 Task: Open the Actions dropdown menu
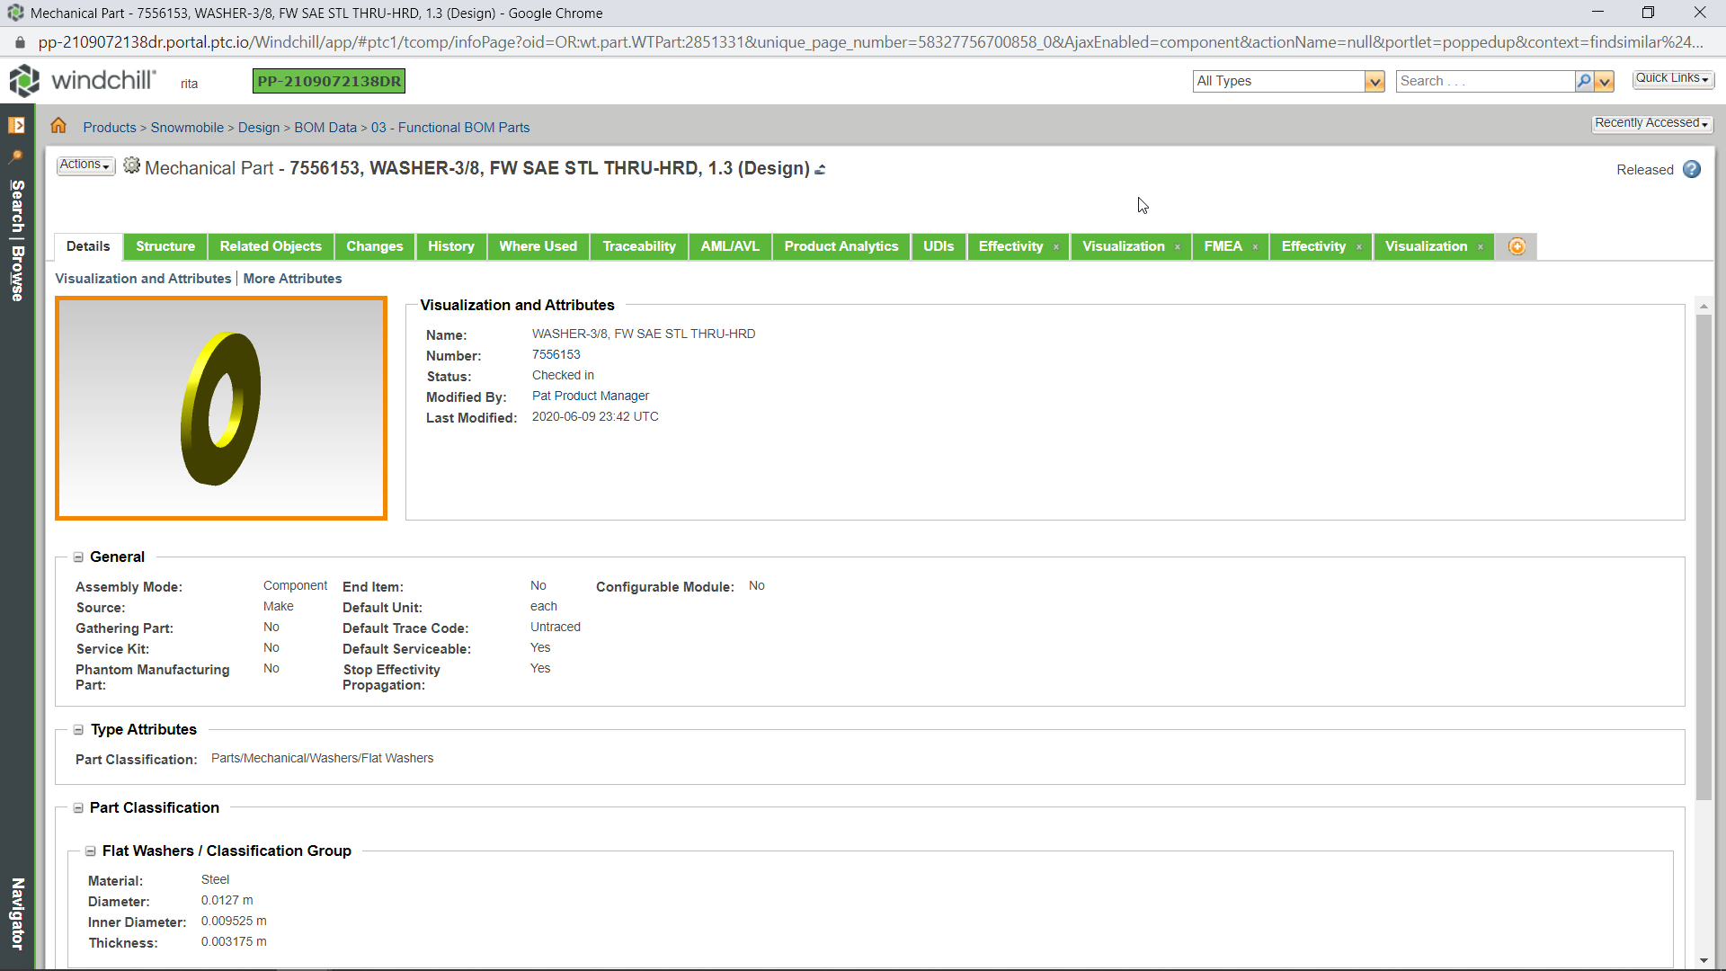(85, 165)
